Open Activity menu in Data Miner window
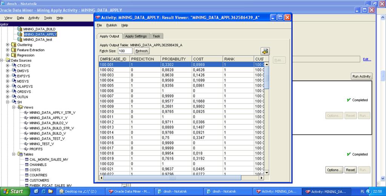386x196 pixels. click(34, 18)
